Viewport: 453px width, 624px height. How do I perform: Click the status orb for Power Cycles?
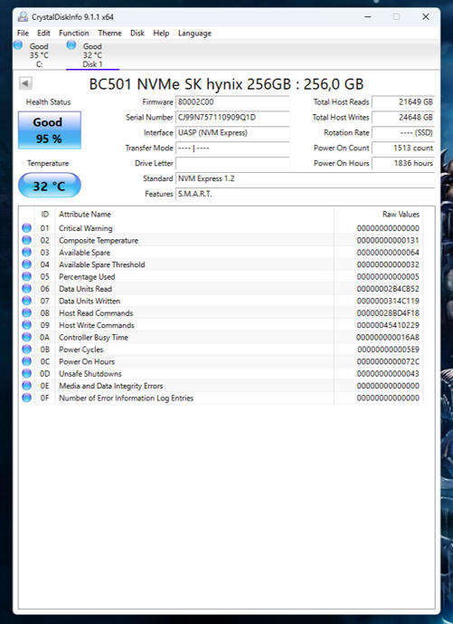pyautogui.click(x=26, y=350)
